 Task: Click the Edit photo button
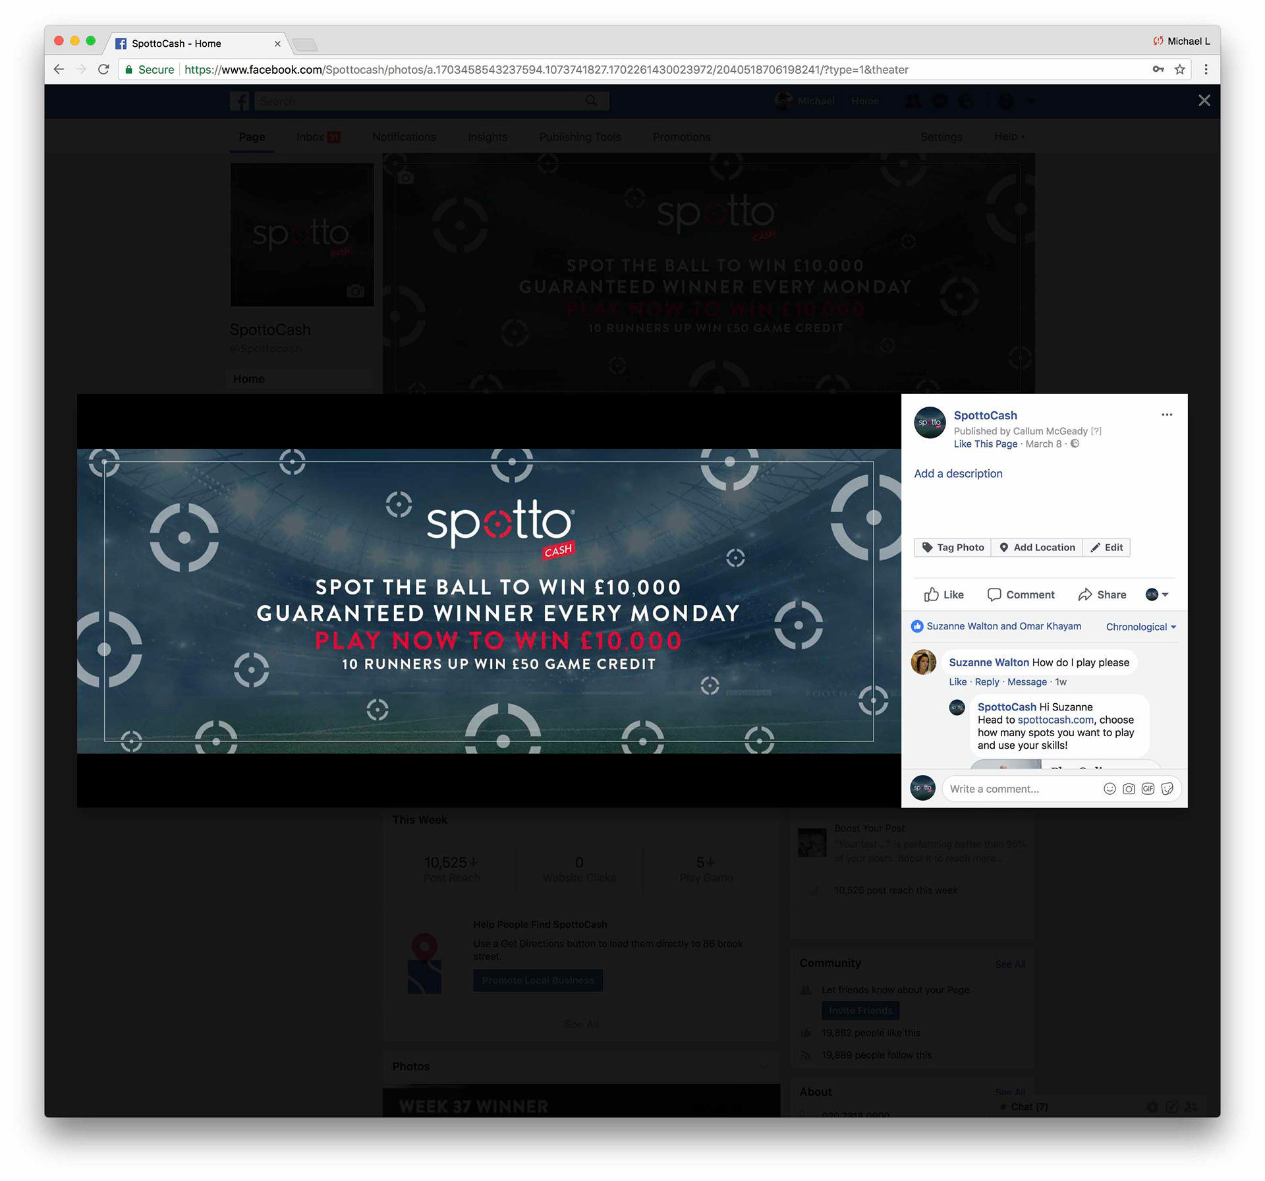(1107, 547)
